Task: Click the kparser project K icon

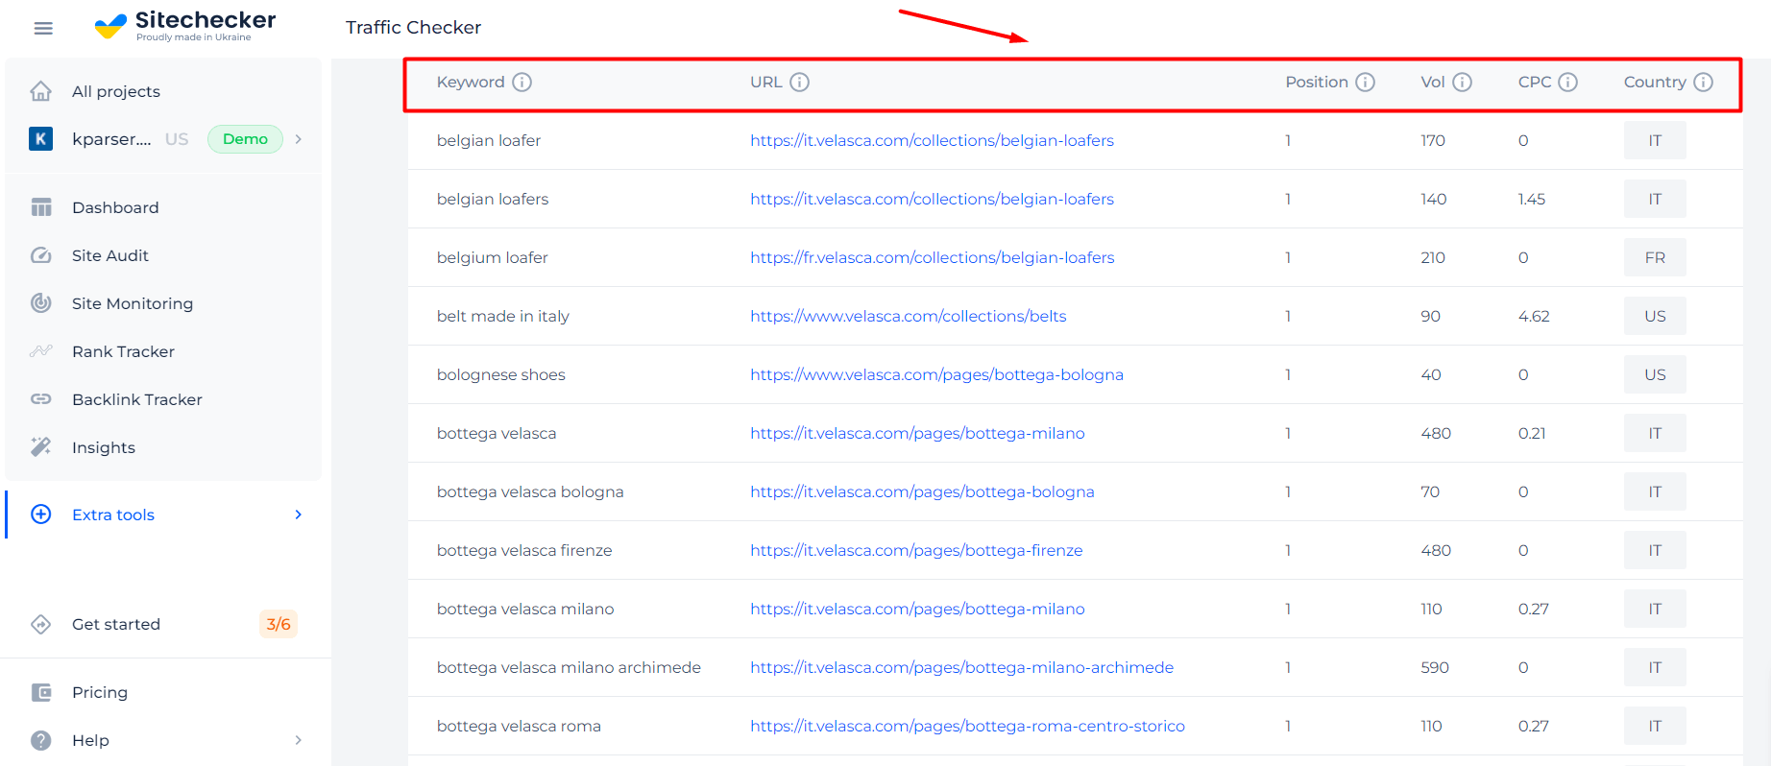Action: click(x=40, y=139)
